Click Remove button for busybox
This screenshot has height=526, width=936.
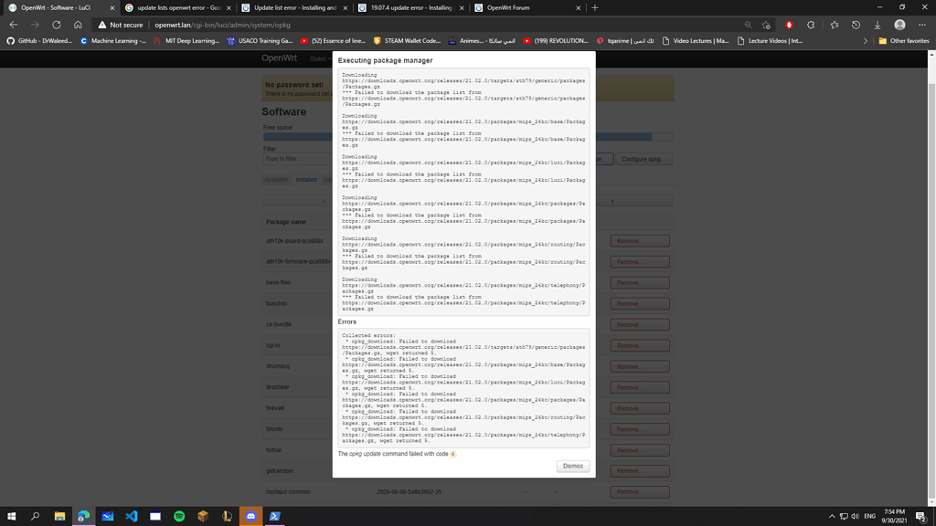639,303
